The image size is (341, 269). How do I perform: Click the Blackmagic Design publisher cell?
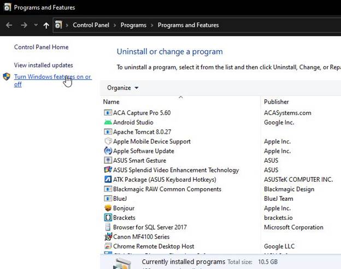pos(289,189)
